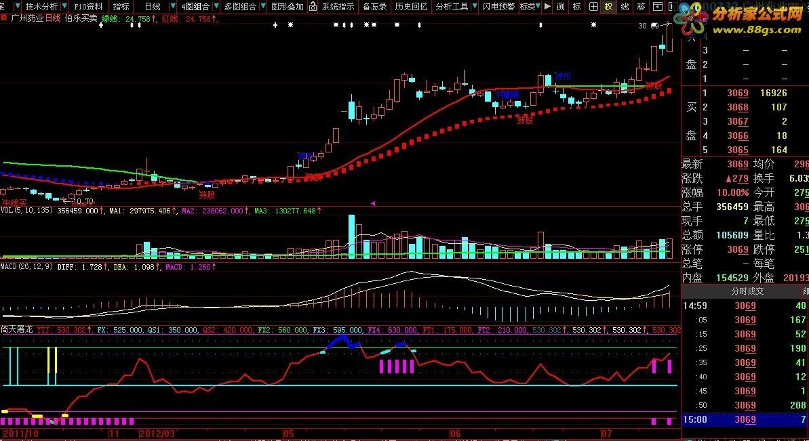Expand the 4图组合 dropdown arrow

coord(216,7)
